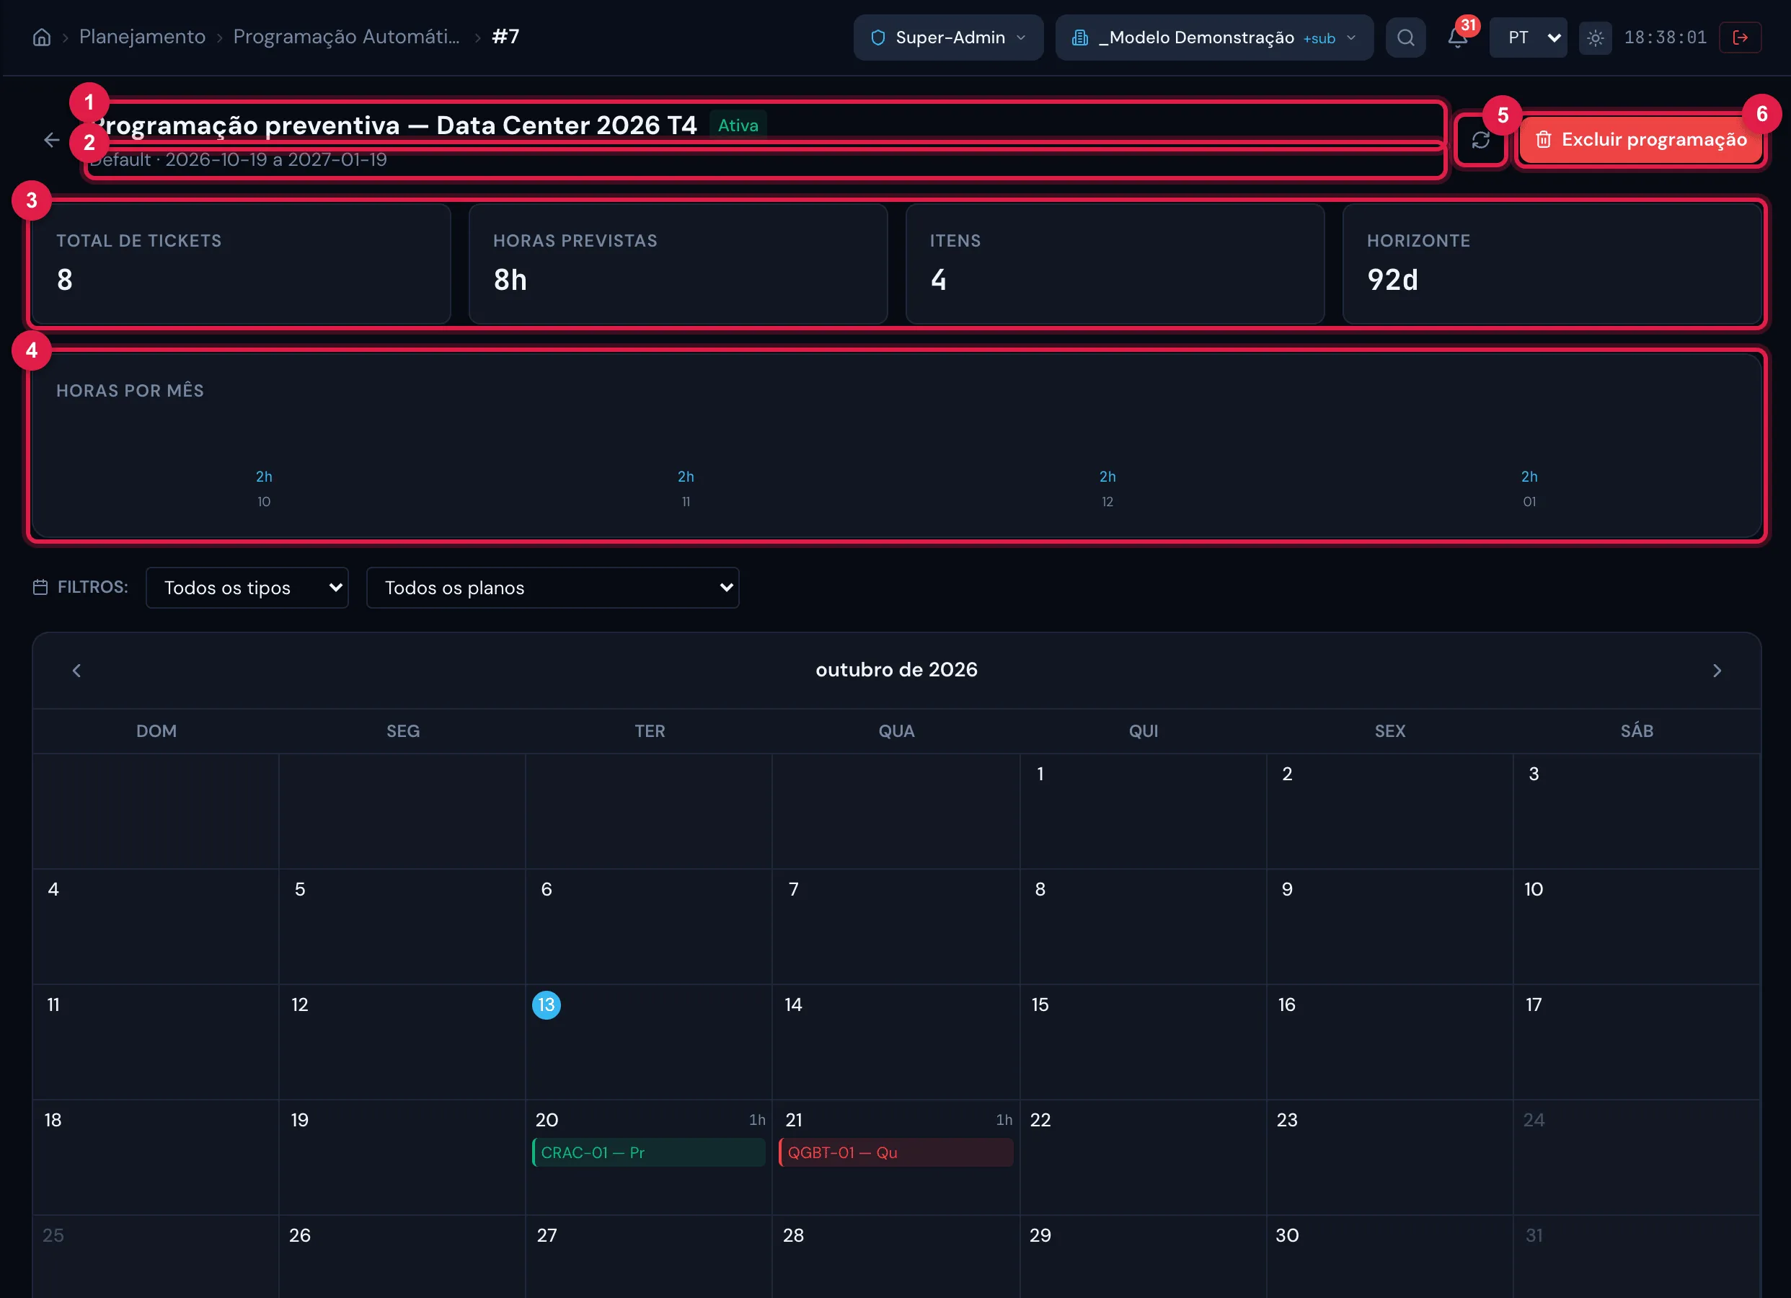
Task: Open the CRAC-01 event on day 20
Action: pos(649,1152)
